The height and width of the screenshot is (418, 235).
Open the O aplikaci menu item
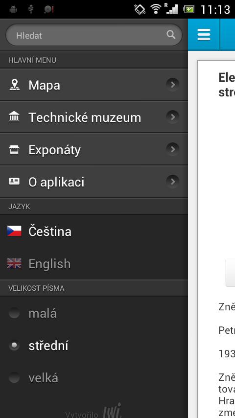click(x=94, y=182)
